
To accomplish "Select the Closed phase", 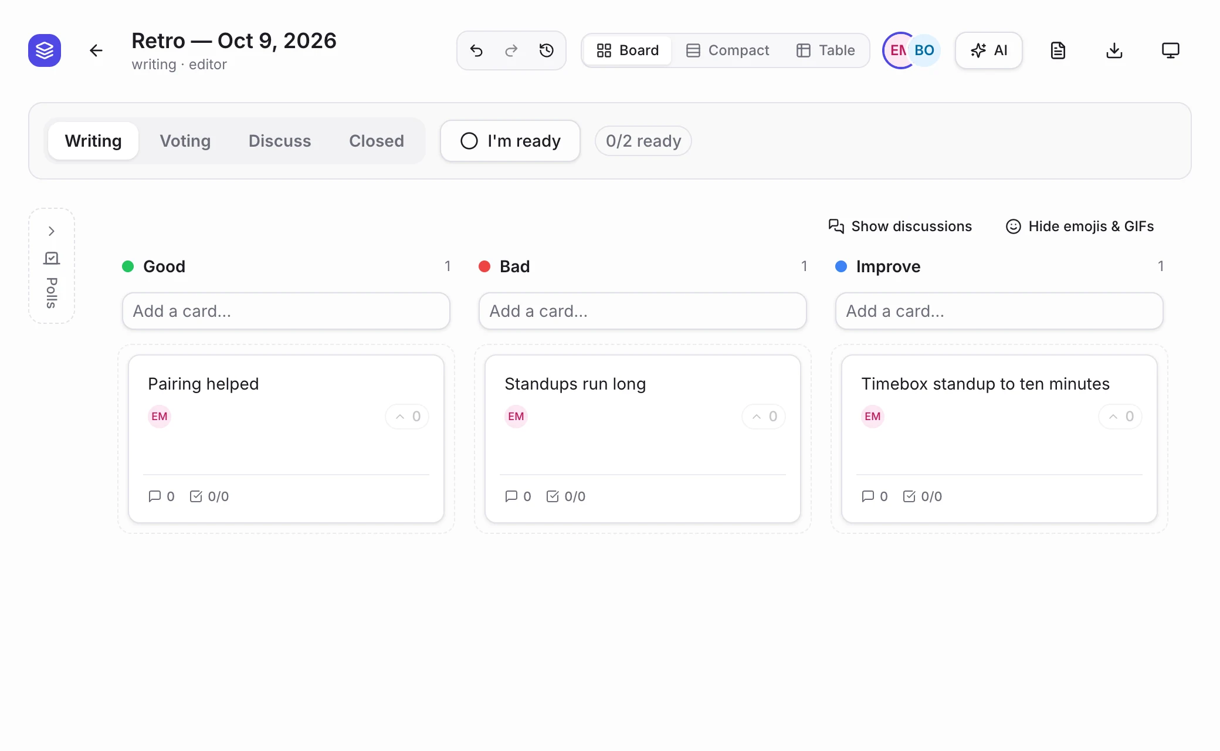I will (377, 141).
